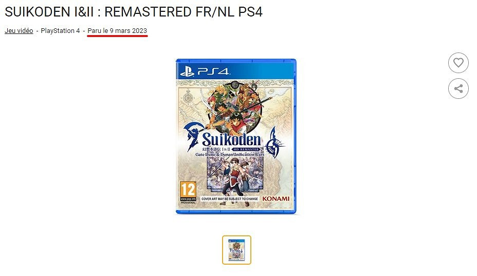The image size is (477, 276).
Task: Enlarge the main Suikoden PS4 cover image
Action: click(236, 136)
